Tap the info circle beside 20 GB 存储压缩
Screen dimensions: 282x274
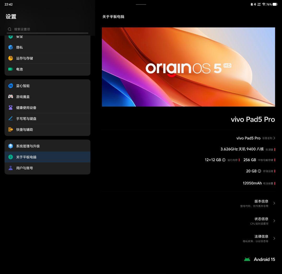259,171
